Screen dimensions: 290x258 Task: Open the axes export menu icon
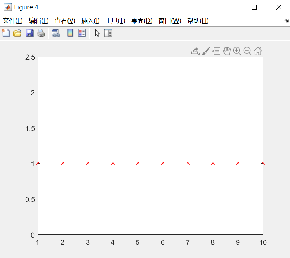click(195, 51)
